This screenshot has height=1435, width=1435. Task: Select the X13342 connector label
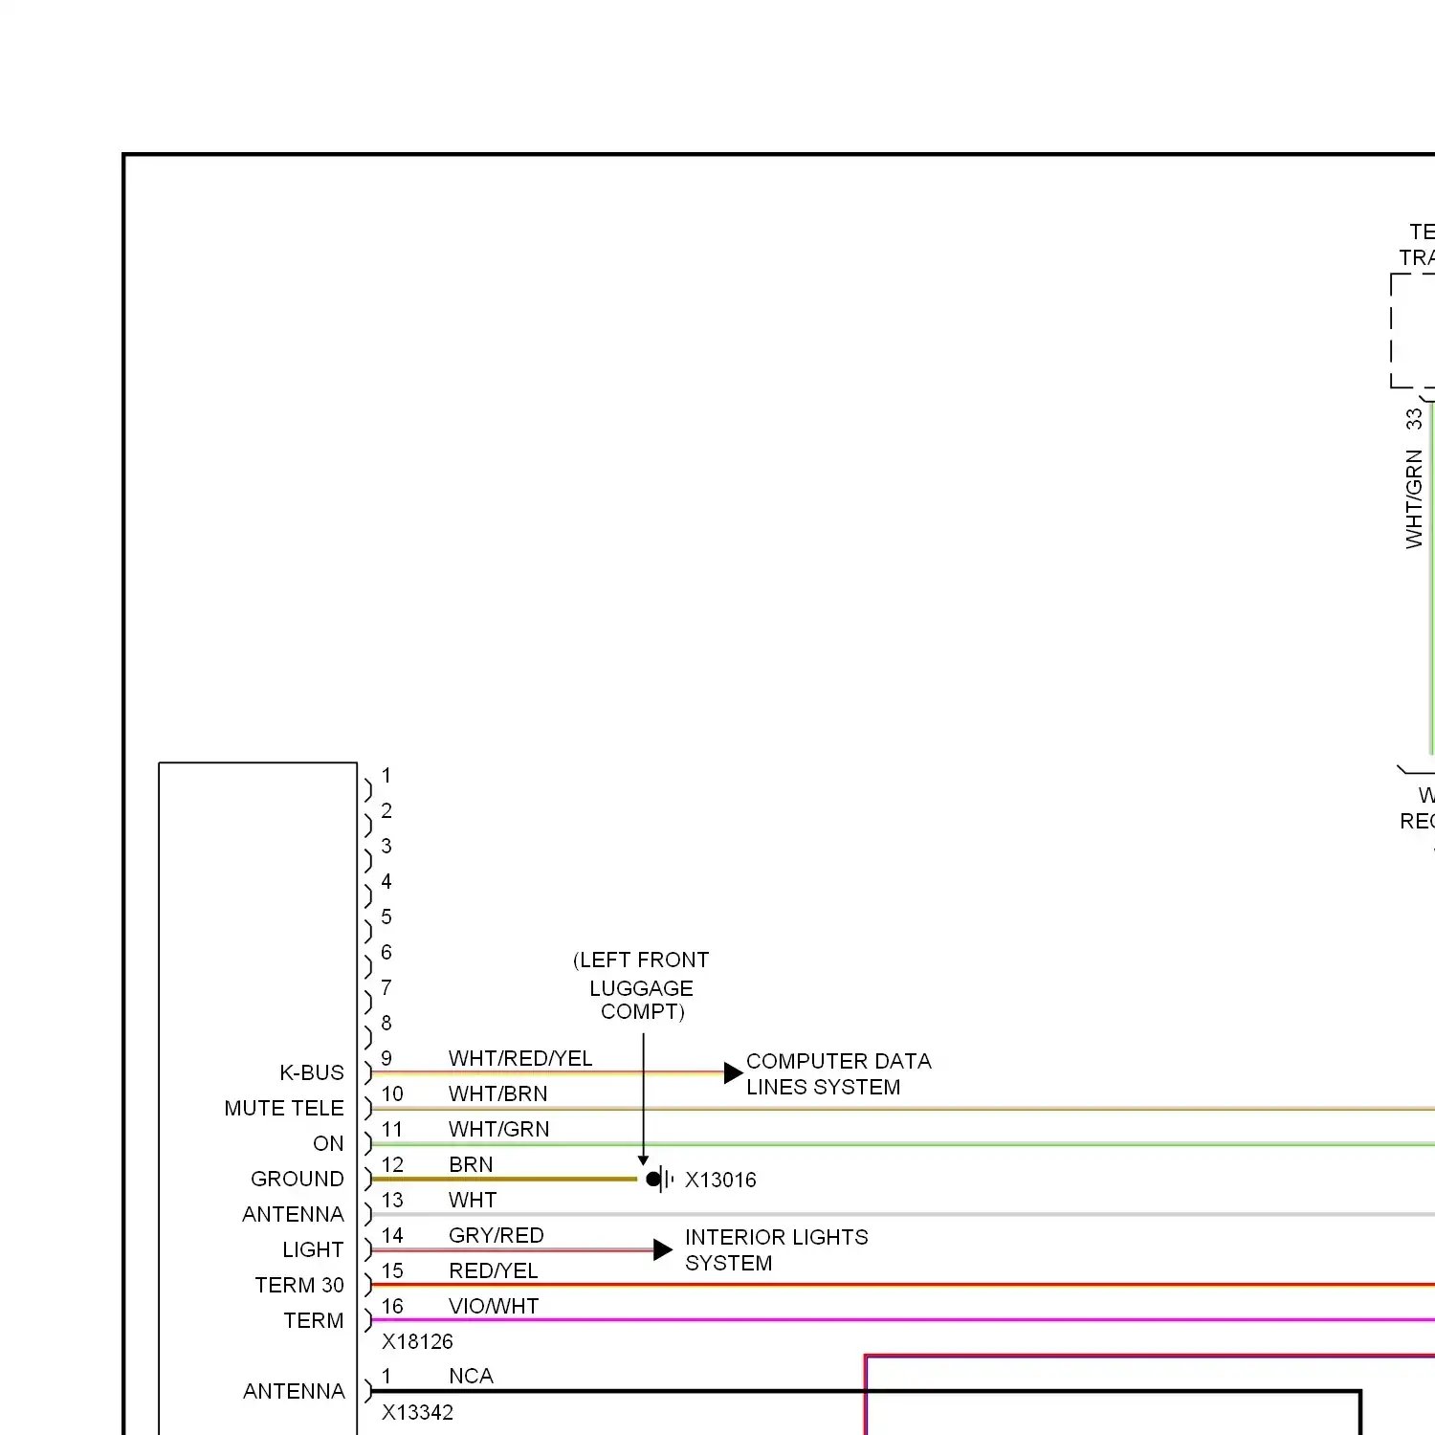tap(417, 1412)
